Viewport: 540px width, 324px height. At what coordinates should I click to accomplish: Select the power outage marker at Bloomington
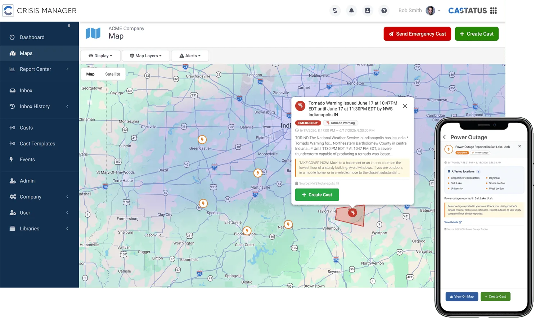(x=247, y=231)
